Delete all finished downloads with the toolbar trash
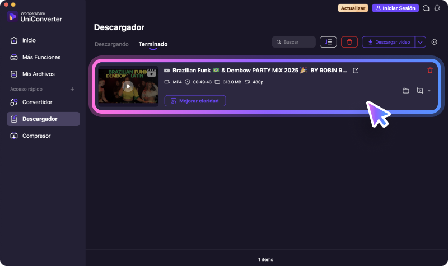The width and height of the screenshot is (448, 266). (349, 42)
